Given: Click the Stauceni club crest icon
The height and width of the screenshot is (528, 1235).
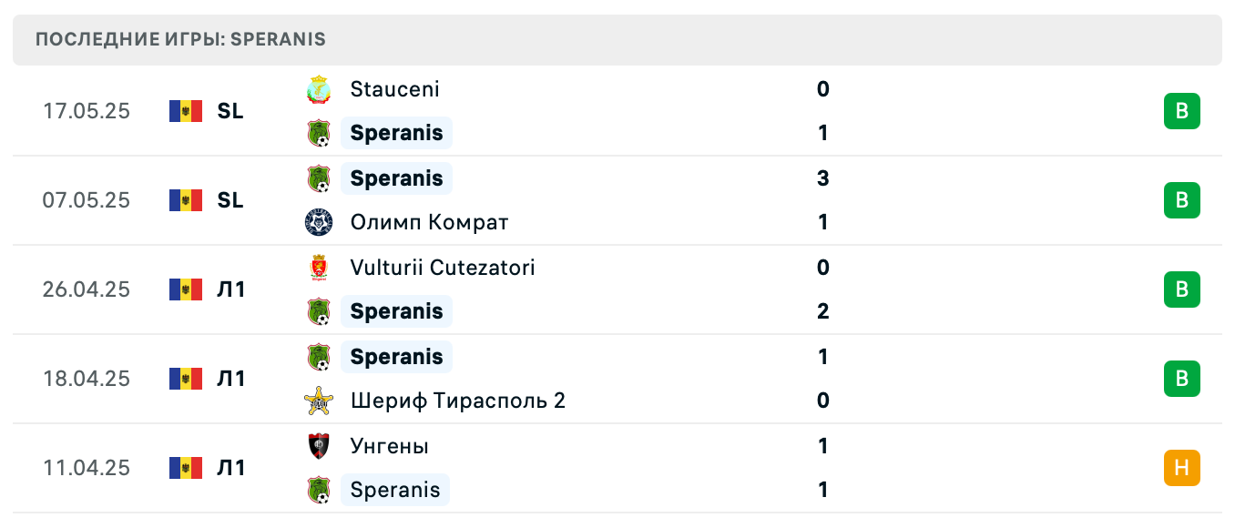Looking at the screenshot, I should tap(318, 89).
